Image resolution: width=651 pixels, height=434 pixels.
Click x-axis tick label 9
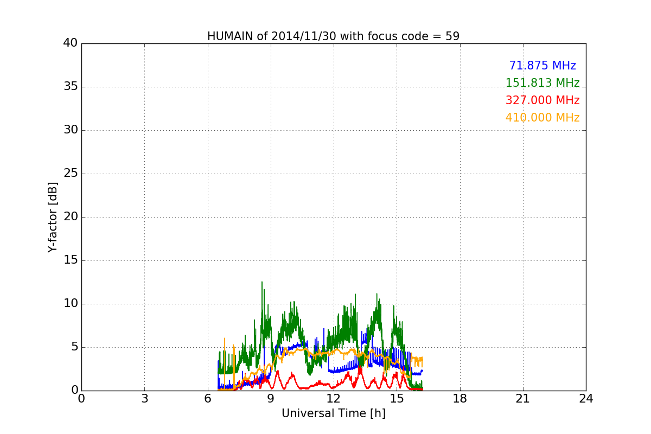(x=271, y=399)
